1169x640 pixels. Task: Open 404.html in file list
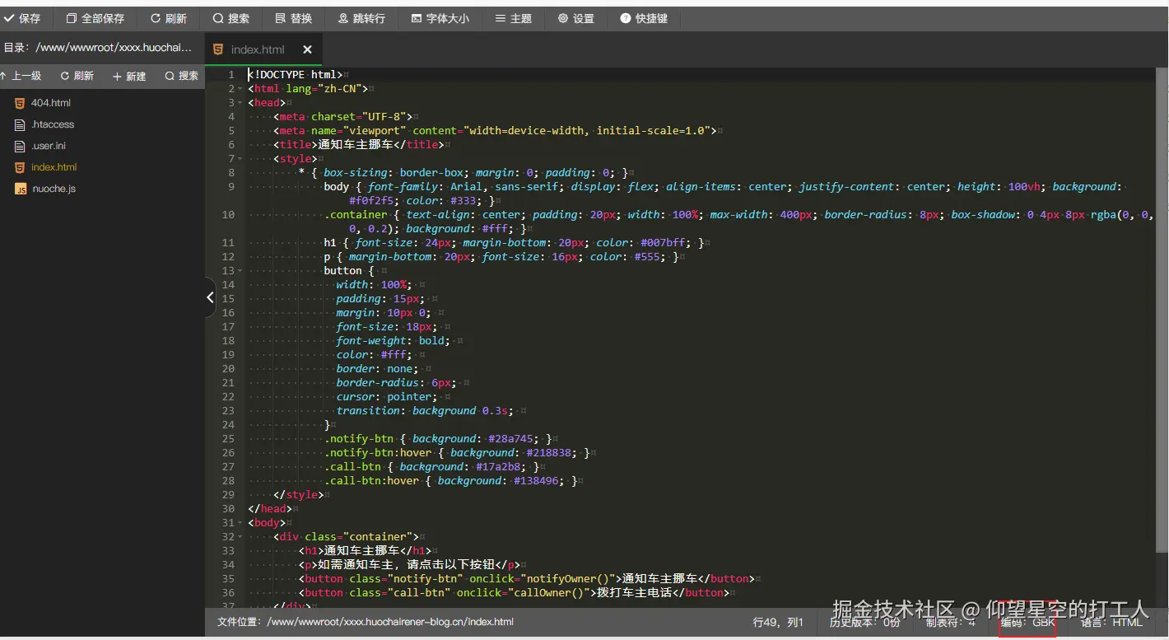point(51,103)
